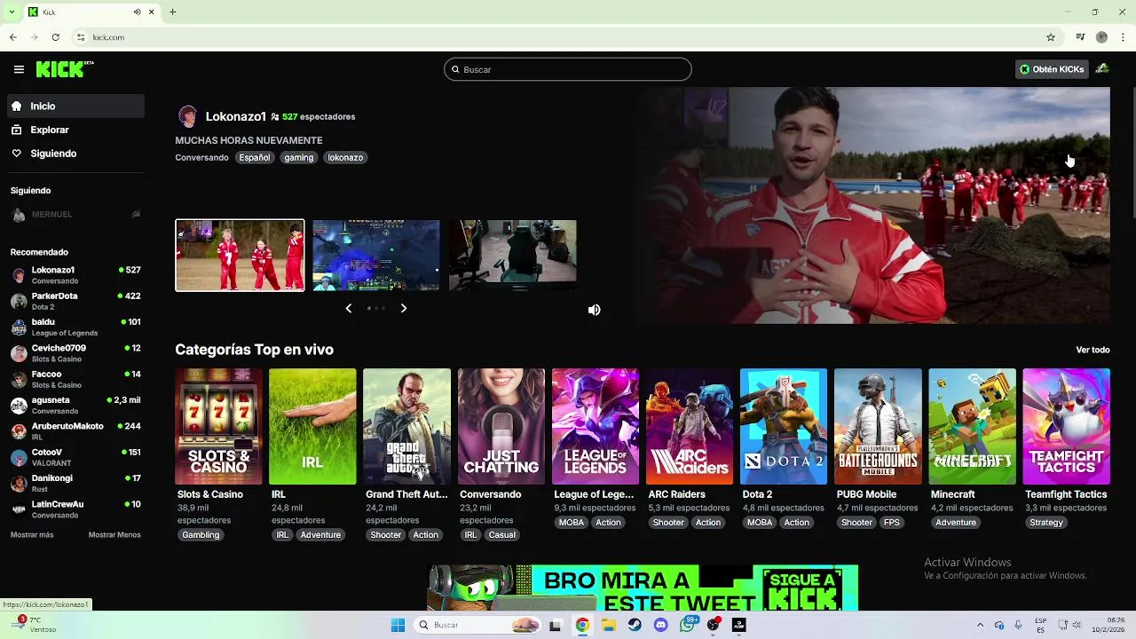Viewport: 1136px width, 639px height.
Task: Go to previous featured stream arrow
Action: [x=349, y=308]
